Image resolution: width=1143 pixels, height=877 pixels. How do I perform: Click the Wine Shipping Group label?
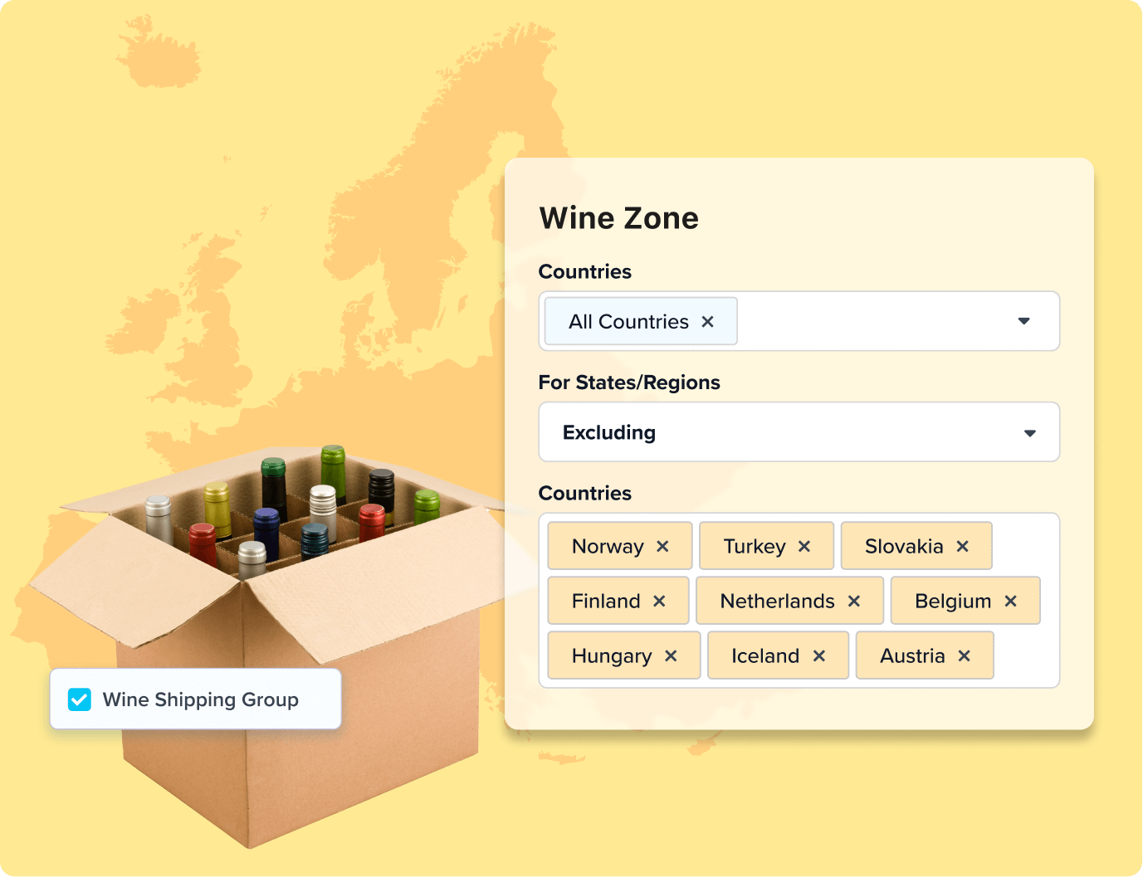(200, 699)
